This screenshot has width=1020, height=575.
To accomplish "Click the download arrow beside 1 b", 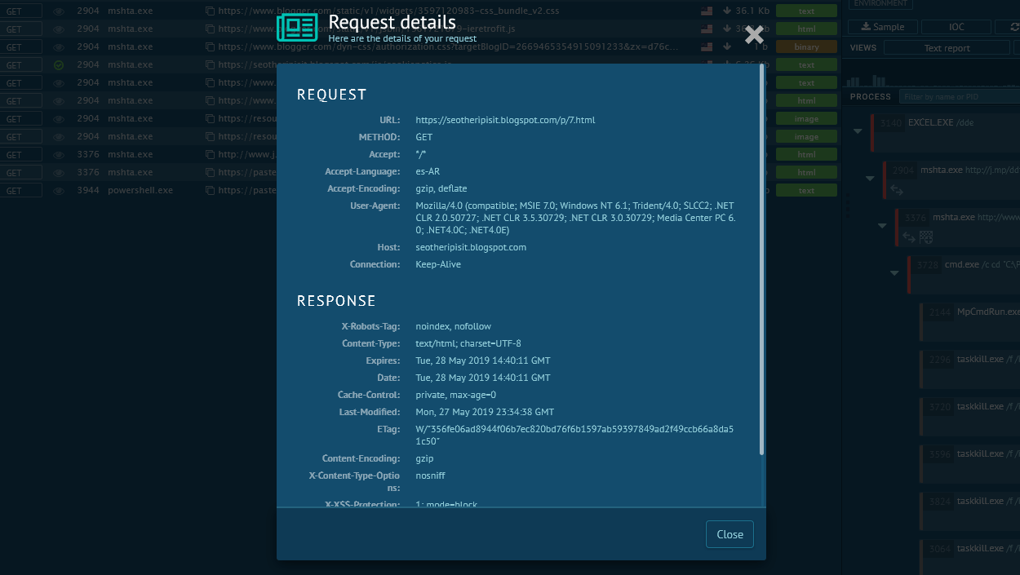I will (x=726, y=47).
